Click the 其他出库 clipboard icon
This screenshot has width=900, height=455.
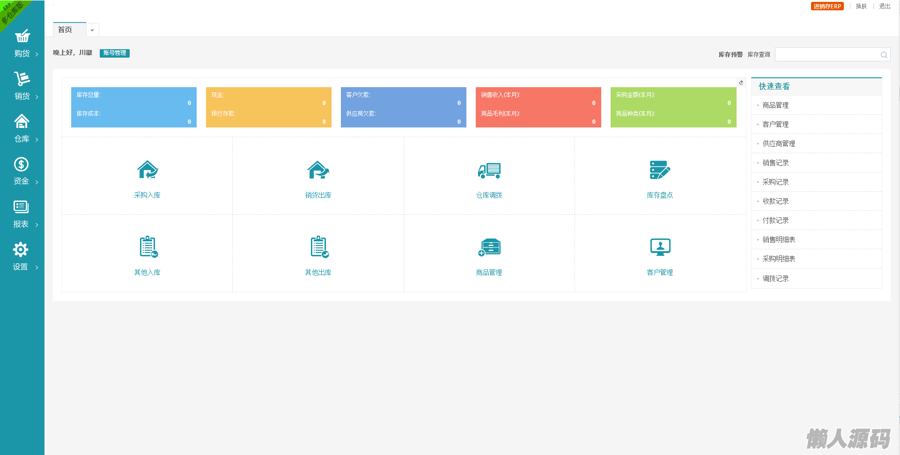(x=319, y=247)
